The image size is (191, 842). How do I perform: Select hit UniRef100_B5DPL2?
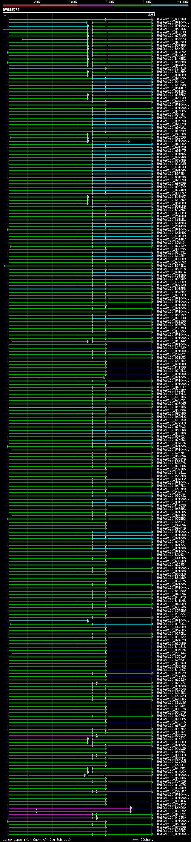coord(171,55)
